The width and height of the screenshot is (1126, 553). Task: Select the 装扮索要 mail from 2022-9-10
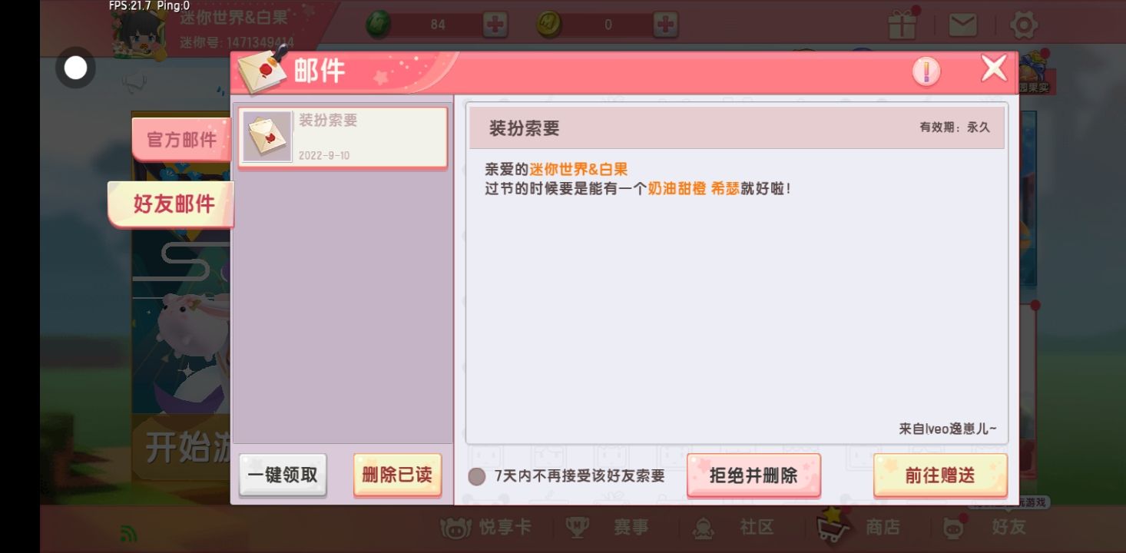click(x=343, y=137)
